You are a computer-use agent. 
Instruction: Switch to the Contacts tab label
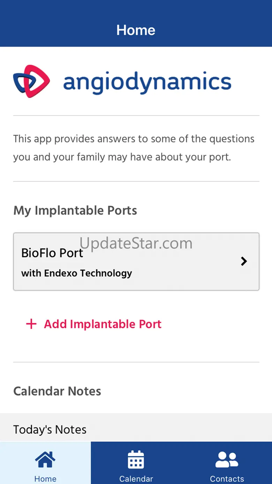227,479
